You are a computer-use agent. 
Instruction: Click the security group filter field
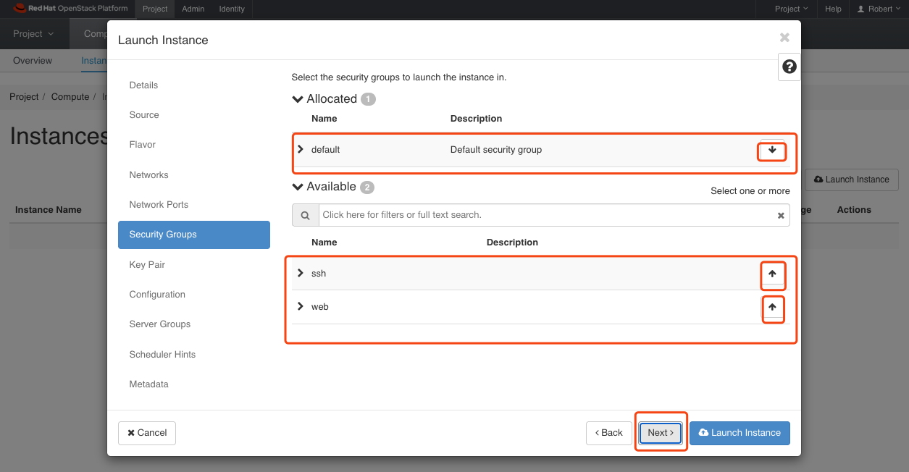point(507,214)
